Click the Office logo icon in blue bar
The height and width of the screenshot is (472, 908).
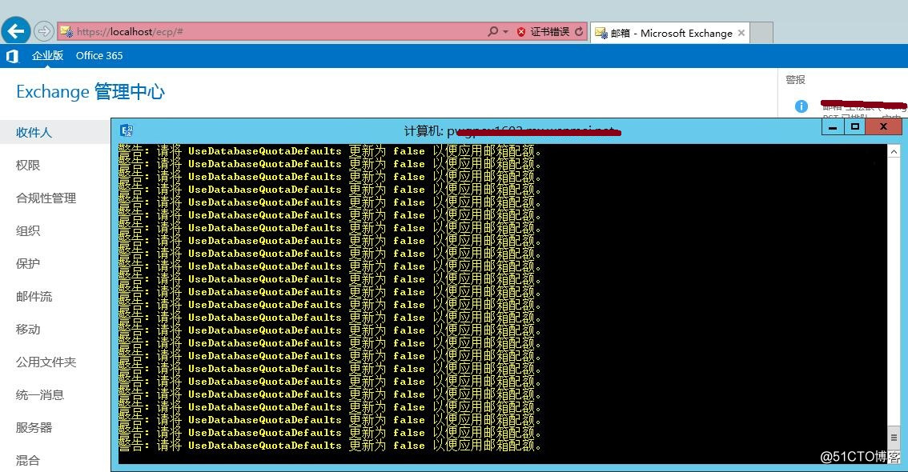click(12, 56)
